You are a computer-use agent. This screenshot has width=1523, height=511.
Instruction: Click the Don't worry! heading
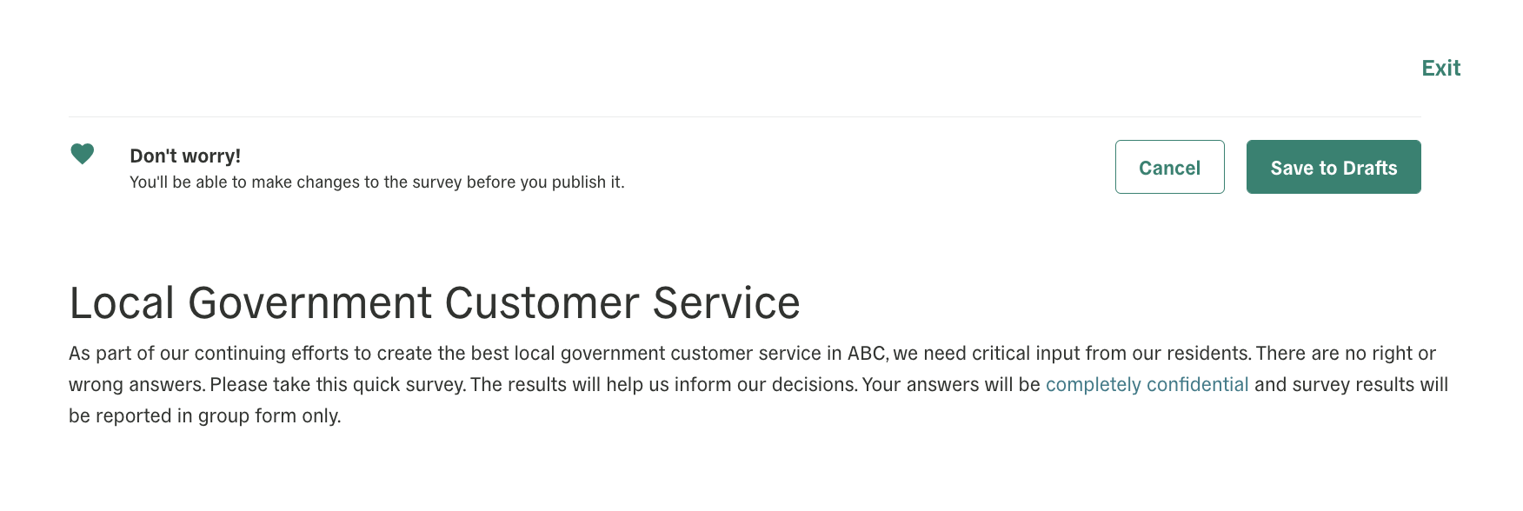(x=185, y=156)
